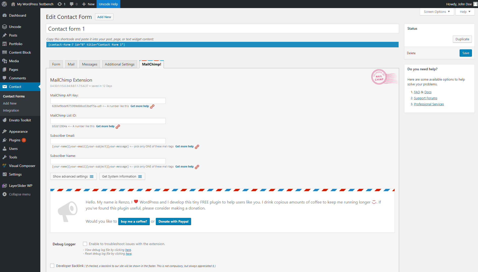Click the Subscriber Name input field

(x=108, y=161)
